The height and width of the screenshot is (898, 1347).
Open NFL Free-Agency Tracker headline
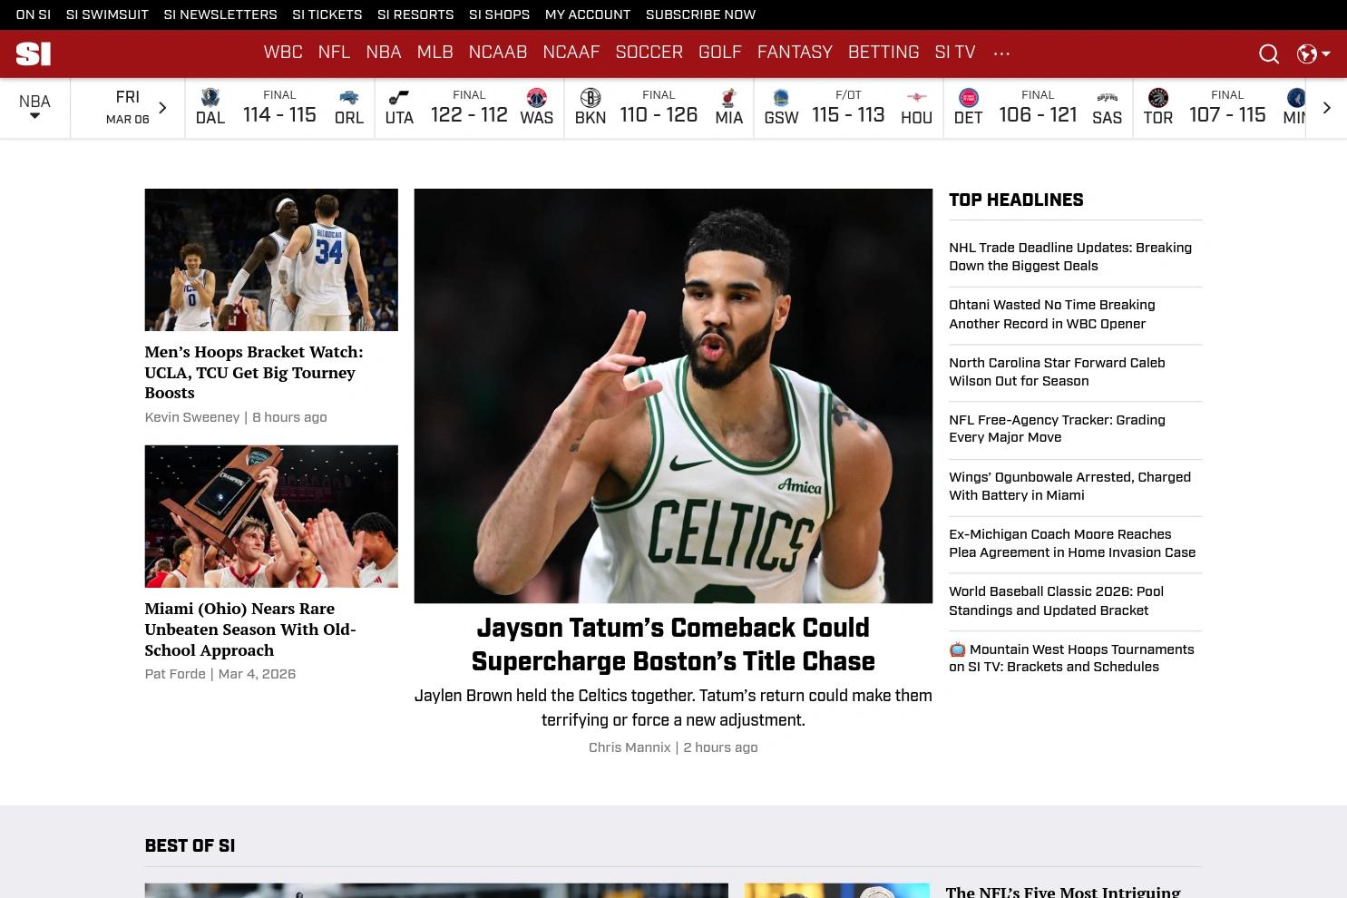click(1058, 428)
